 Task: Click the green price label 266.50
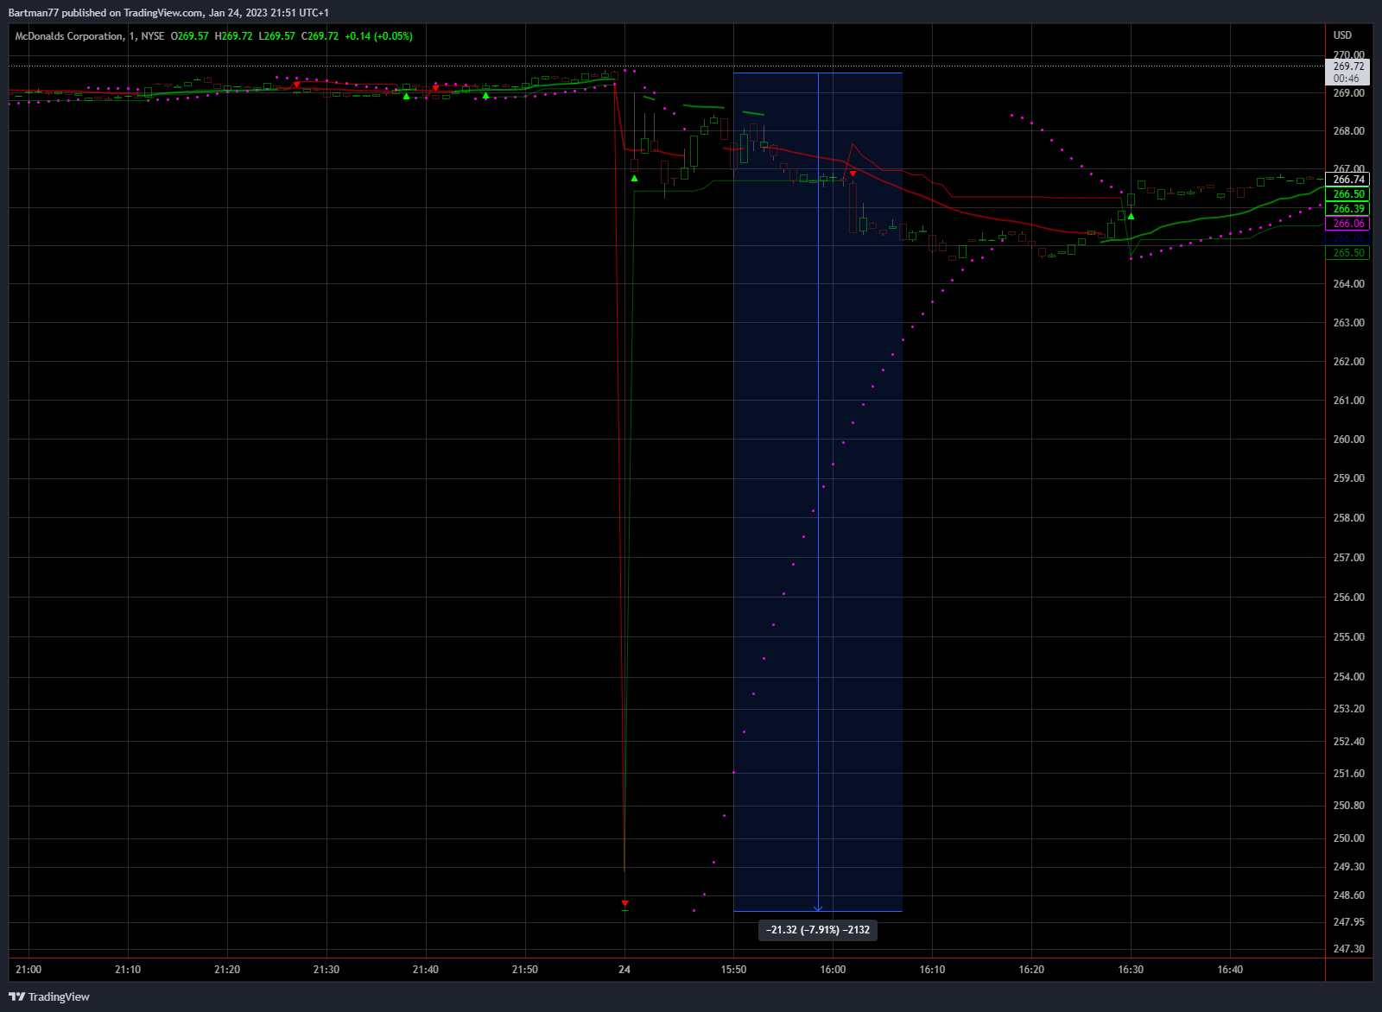click(x=1348, y=194)
